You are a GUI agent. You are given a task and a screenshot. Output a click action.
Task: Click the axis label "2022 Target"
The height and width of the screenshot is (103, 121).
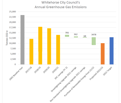tap(108, 71)
